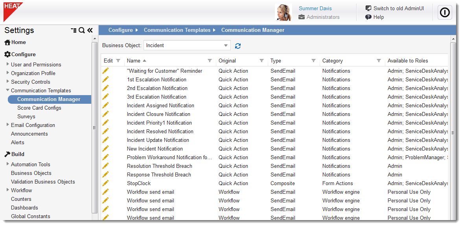The image size is (462, 226).
Task: Edit the StopClock row using pencil icon
Action: click(x=105, y=183)
